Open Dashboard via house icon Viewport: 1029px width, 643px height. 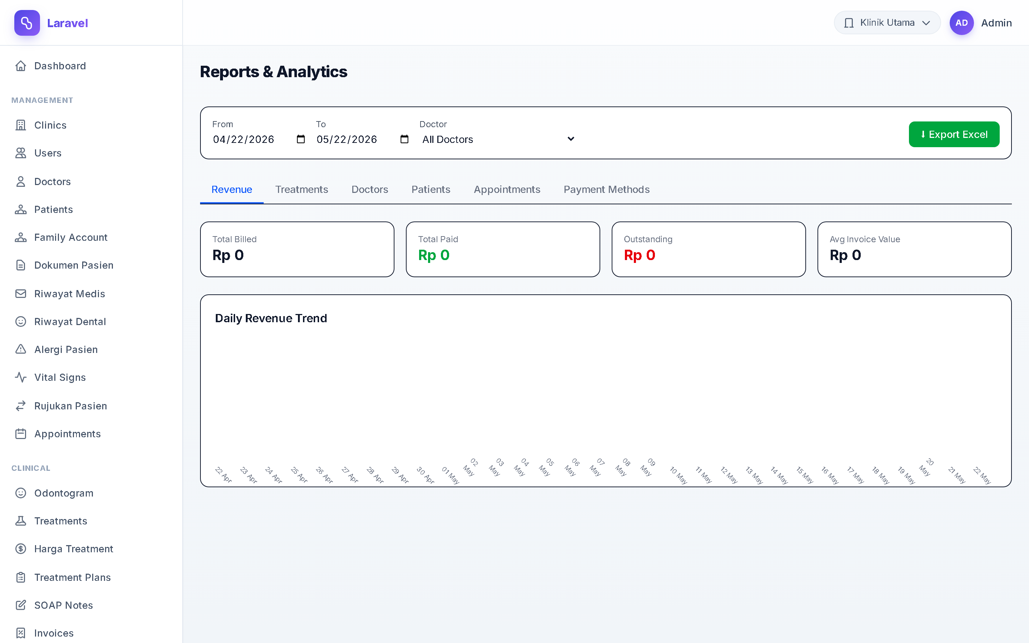[21, 66]
